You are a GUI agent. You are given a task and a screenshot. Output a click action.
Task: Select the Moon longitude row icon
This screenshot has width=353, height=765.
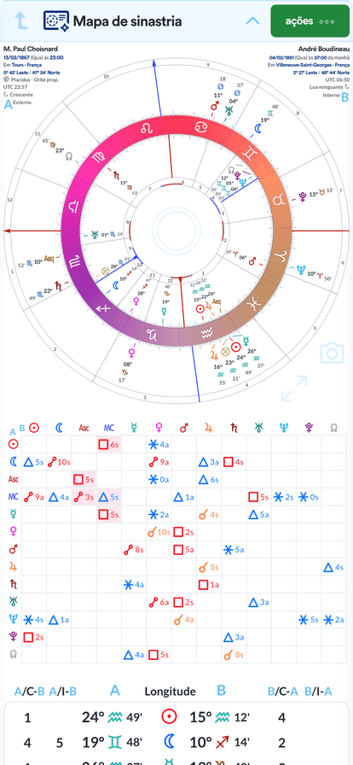point(169,743)
